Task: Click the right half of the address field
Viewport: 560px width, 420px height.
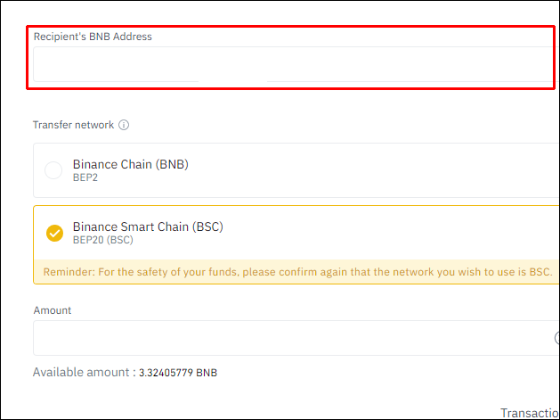Action: click(410, 66)
